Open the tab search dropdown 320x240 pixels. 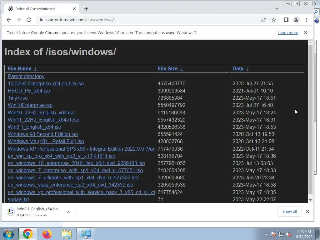[277, 9]
